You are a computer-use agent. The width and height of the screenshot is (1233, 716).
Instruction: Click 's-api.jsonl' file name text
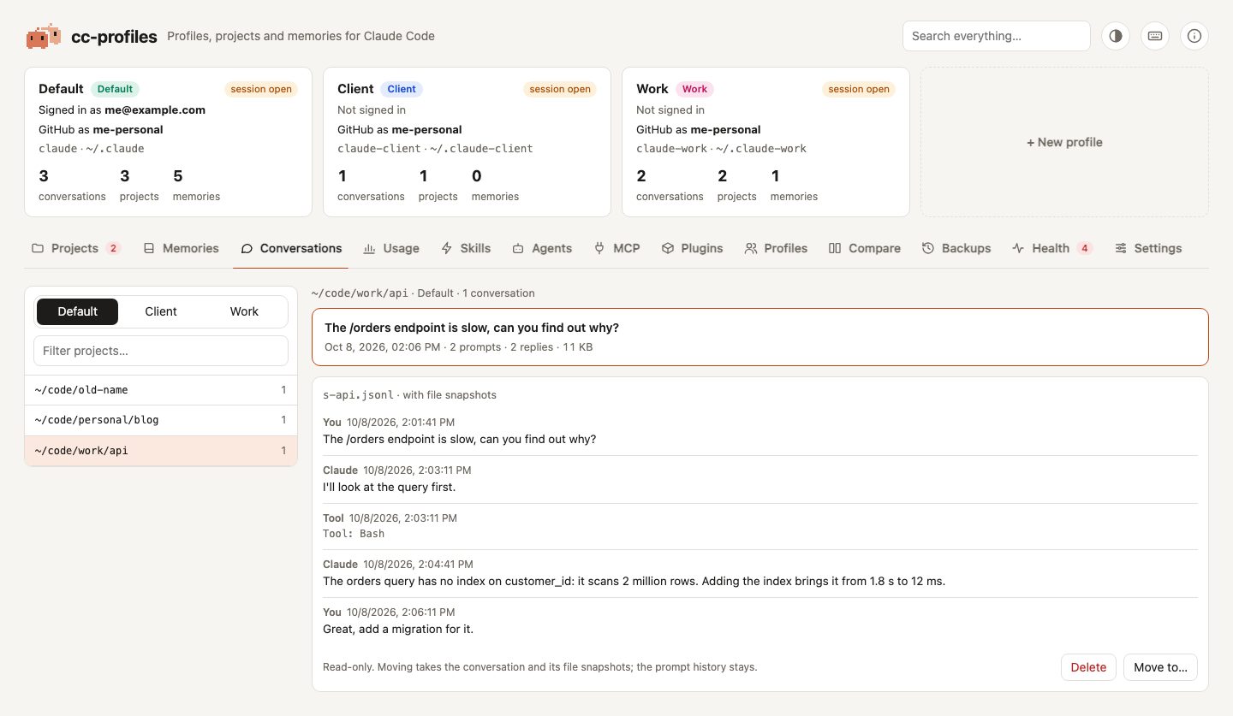[359, 395]
